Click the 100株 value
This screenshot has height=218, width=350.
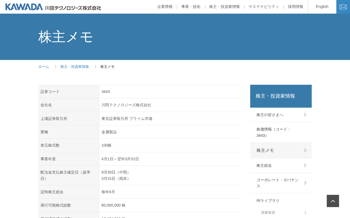click(x=106, y=146)
